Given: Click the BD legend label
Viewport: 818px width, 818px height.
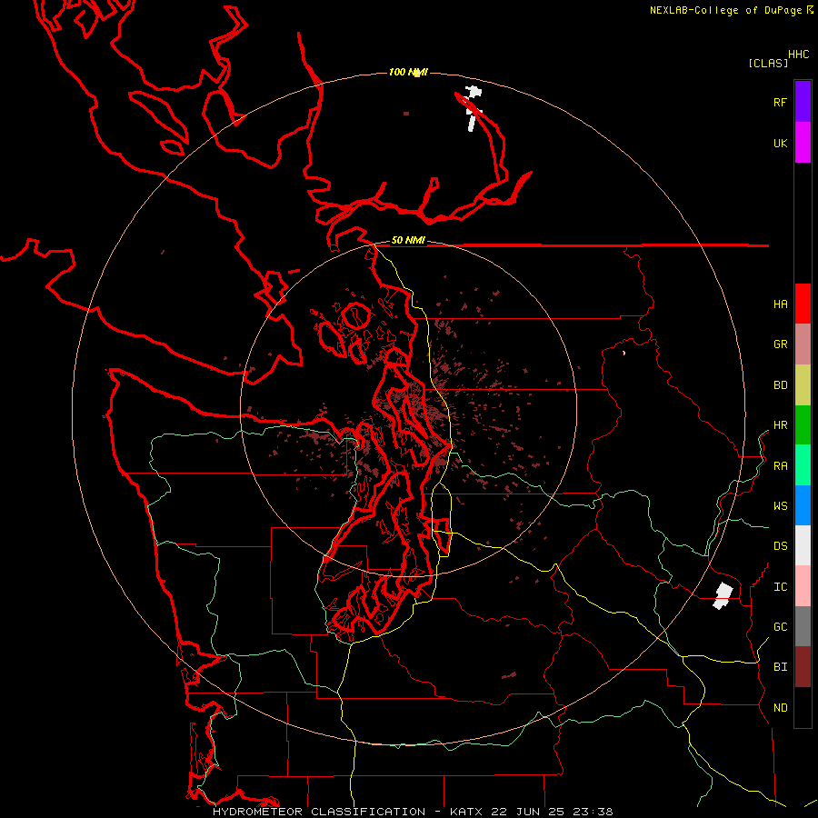Looking at the screenshot, I should [x=780, y=385].
